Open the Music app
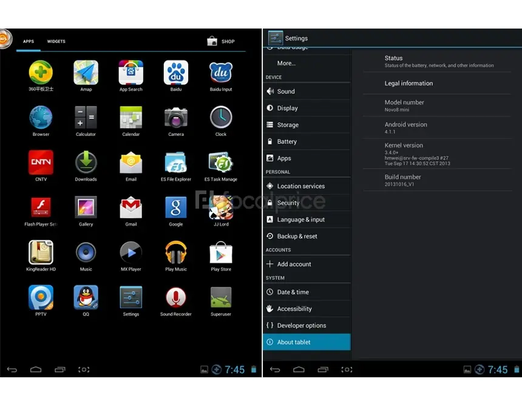The width and height of the screenshot is (522, 404). [86, 252]
